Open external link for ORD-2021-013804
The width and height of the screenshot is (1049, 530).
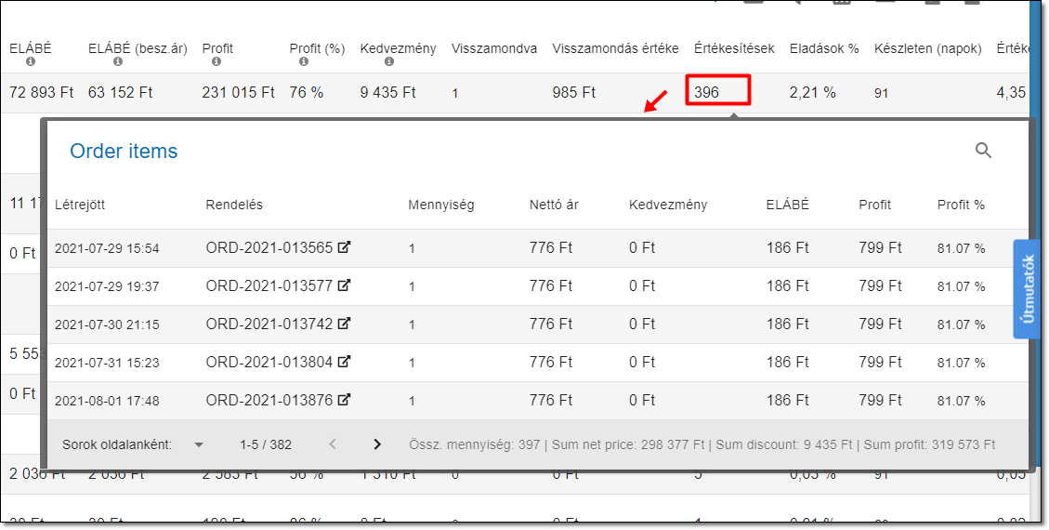pos(344,362)
